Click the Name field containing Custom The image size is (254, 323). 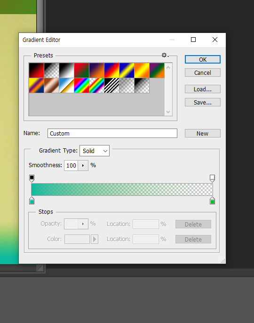112,133
